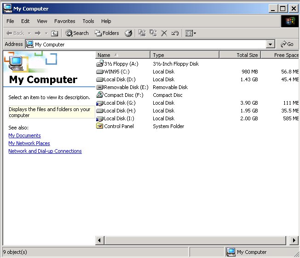The image size is (300, 258).
Task: Open the History toolbar icon
Action: (x=128, y=33)
